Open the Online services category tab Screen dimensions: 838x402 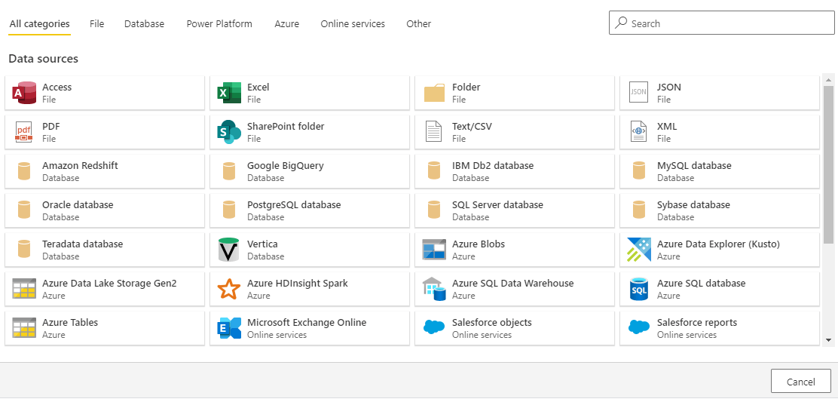pos(353,23)
